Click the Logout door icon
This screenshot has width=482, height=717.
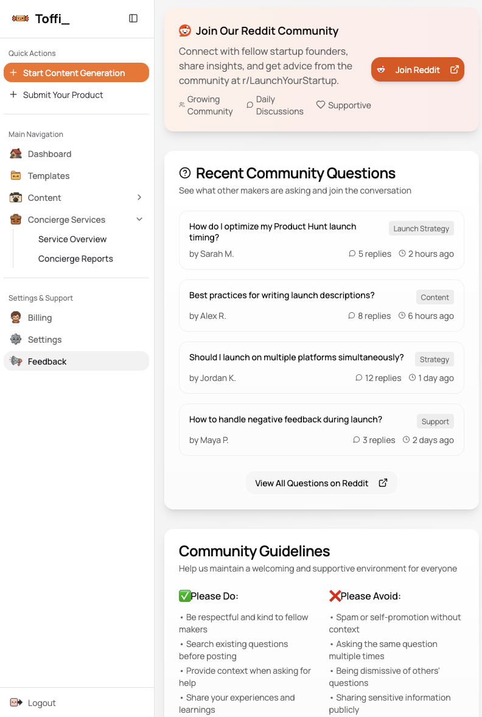pos(16,702)
